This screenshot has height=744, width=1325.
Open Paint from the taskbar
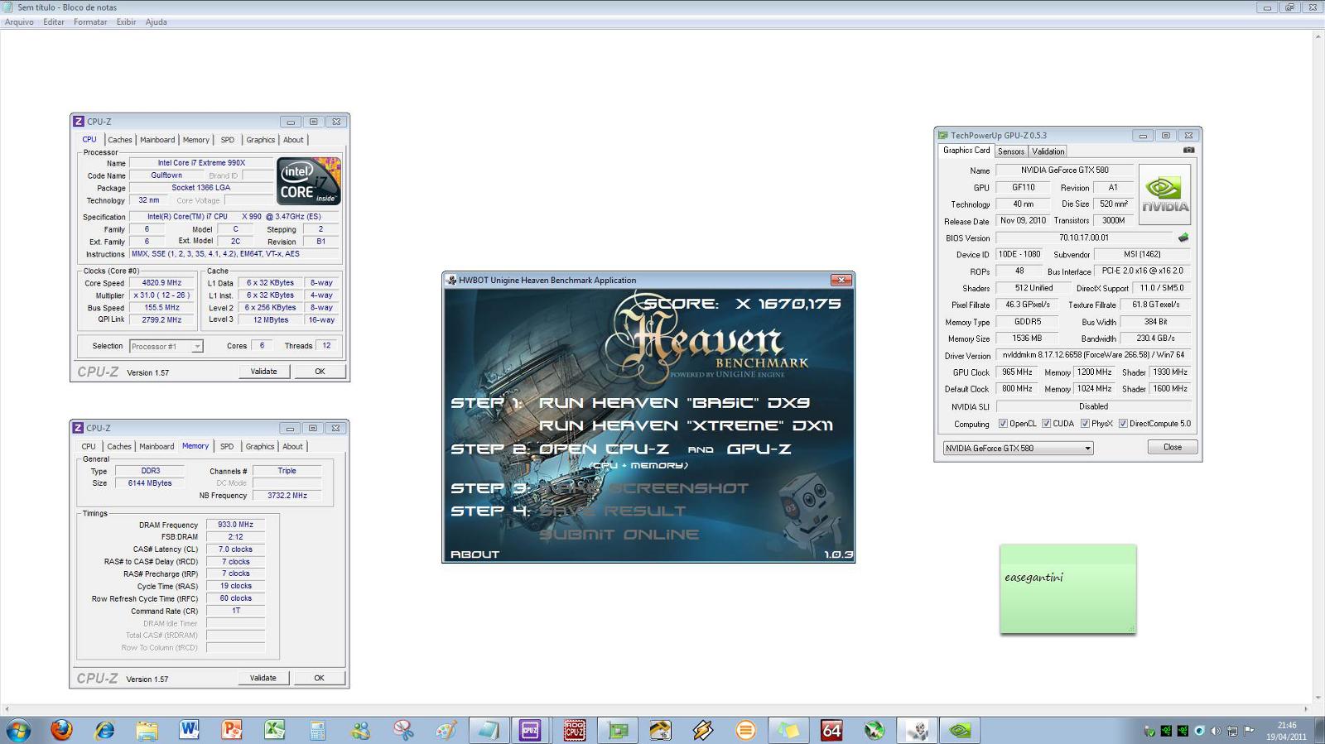pyautogui.click(x=446, y=730)
